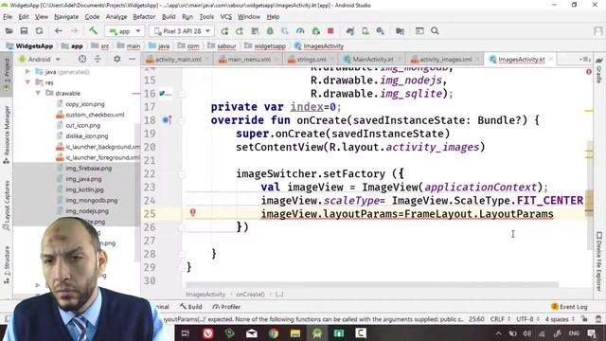Open the Refactor menu
Screen dimensions: 606x341
[144, 17]
